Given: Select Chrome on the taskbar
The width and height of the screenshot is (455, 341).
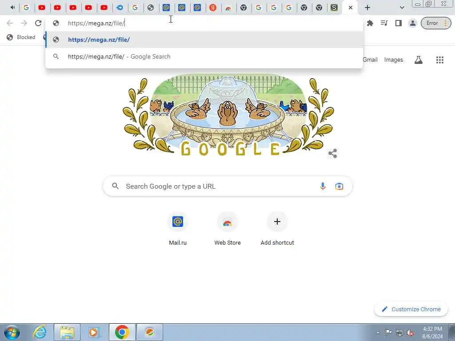Looking at the screenshot, I should [122, 332].
